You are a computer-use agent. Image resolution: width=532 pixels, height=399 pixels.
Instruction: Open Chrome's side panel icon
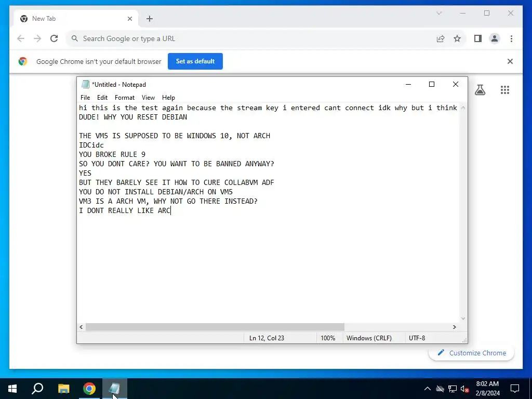[x=478, y=38]
